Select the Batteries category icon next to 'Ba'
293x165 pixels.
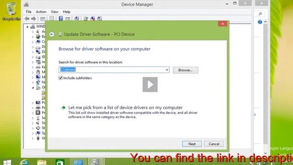point(38,37)
